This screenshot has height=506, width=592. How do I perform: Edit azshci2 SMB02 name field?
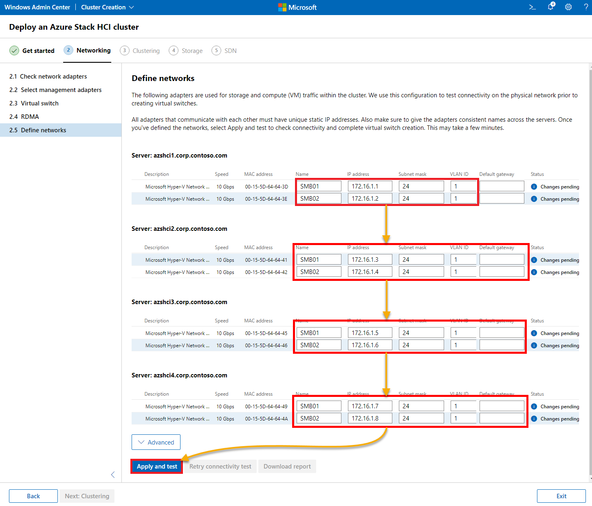(x=319, y=272)
